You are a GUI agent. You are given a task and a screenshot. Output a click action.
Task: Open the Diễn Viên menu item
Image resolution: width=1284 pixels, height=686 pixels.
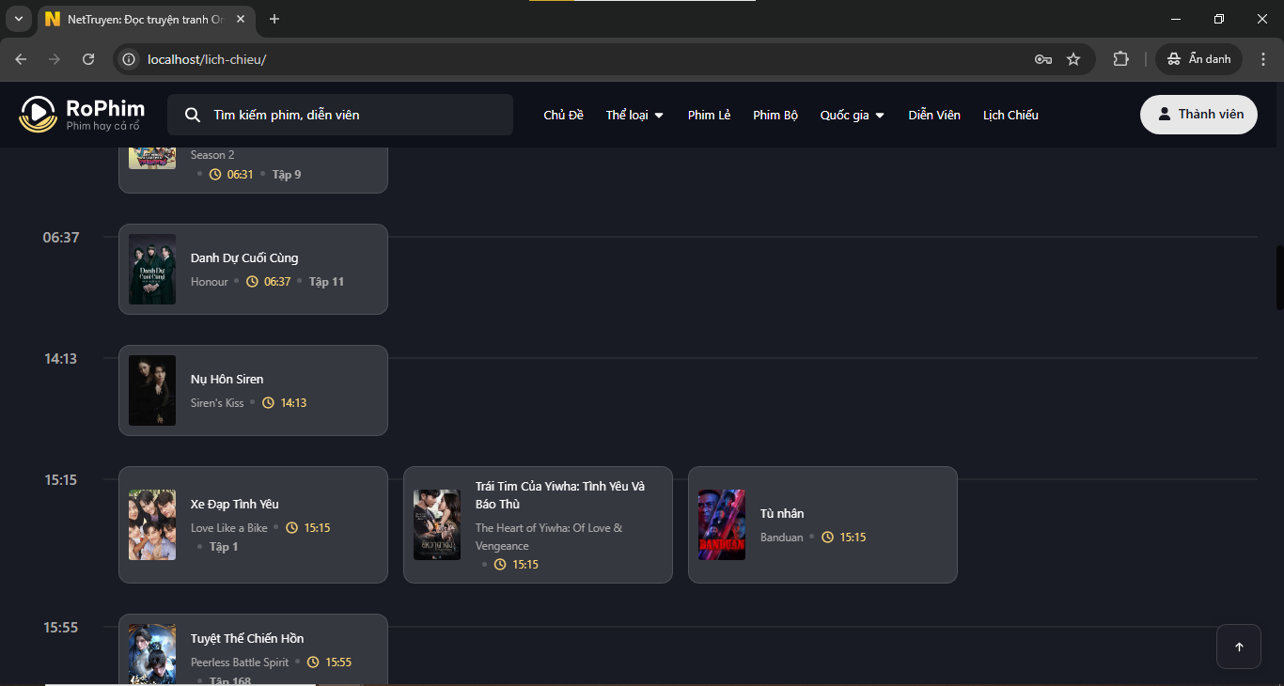pos(934,115)
